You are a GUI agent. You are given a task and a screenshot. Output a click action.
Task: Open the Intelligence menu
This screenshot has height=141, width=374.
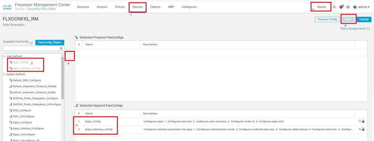click(189, 7)
